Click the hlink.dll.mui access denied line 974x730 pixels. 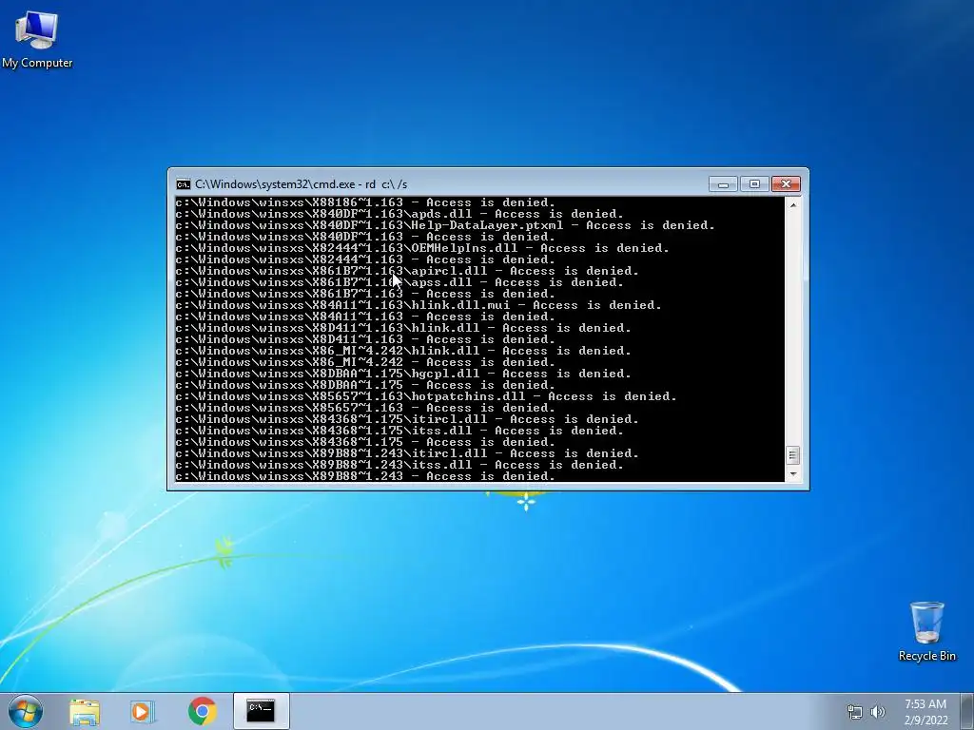[x=419, y=305]
